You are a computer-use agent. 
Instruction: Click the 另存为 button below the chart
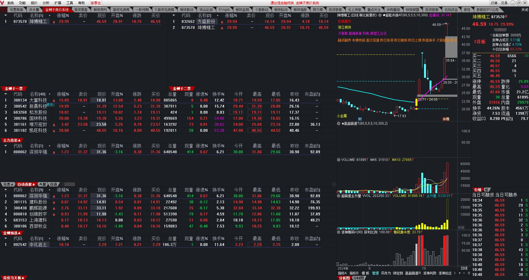(386, 273)
